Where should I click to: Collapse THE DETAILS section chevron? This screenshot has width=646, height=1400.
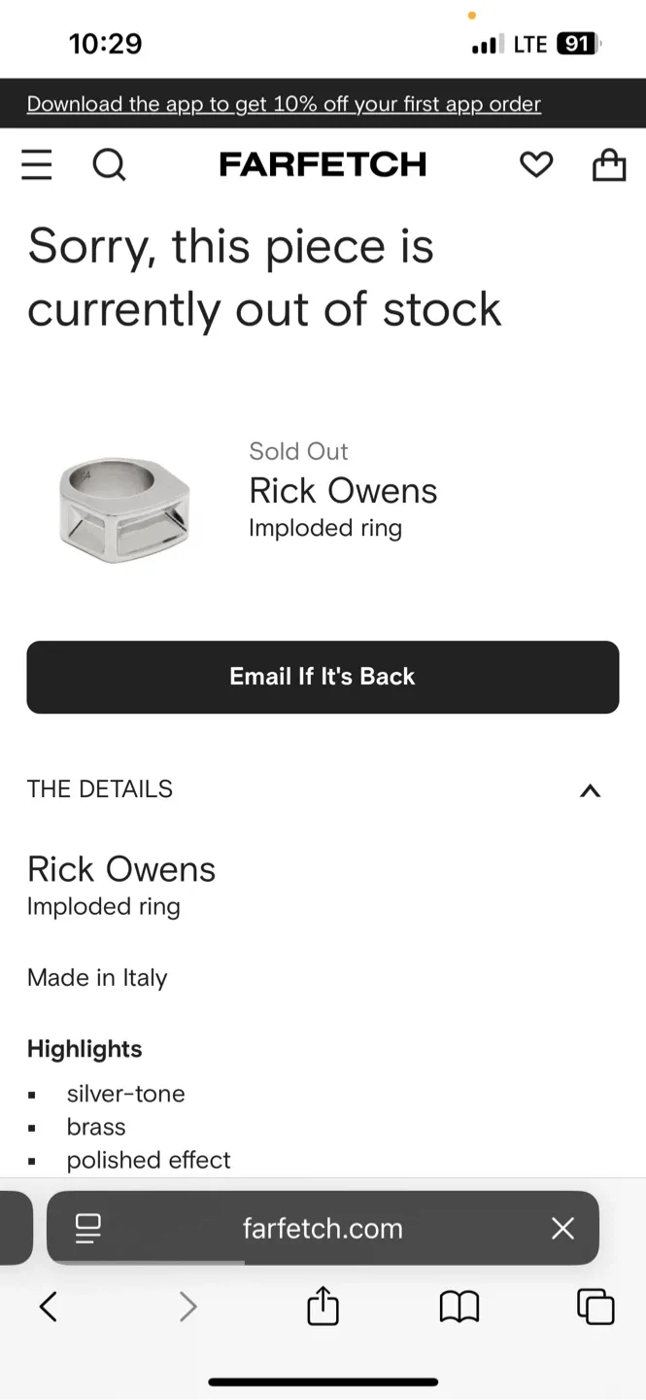(590, 790)
